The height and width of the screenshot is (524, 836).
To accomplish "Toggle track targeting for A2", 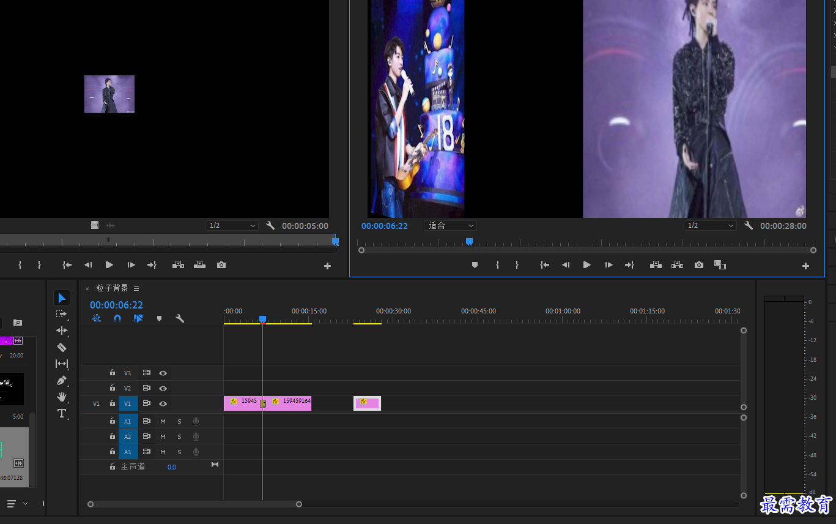I will 128,436.
